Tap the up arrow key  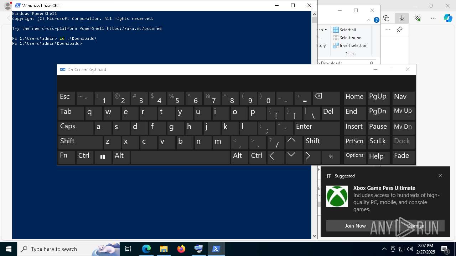[294, 143]
